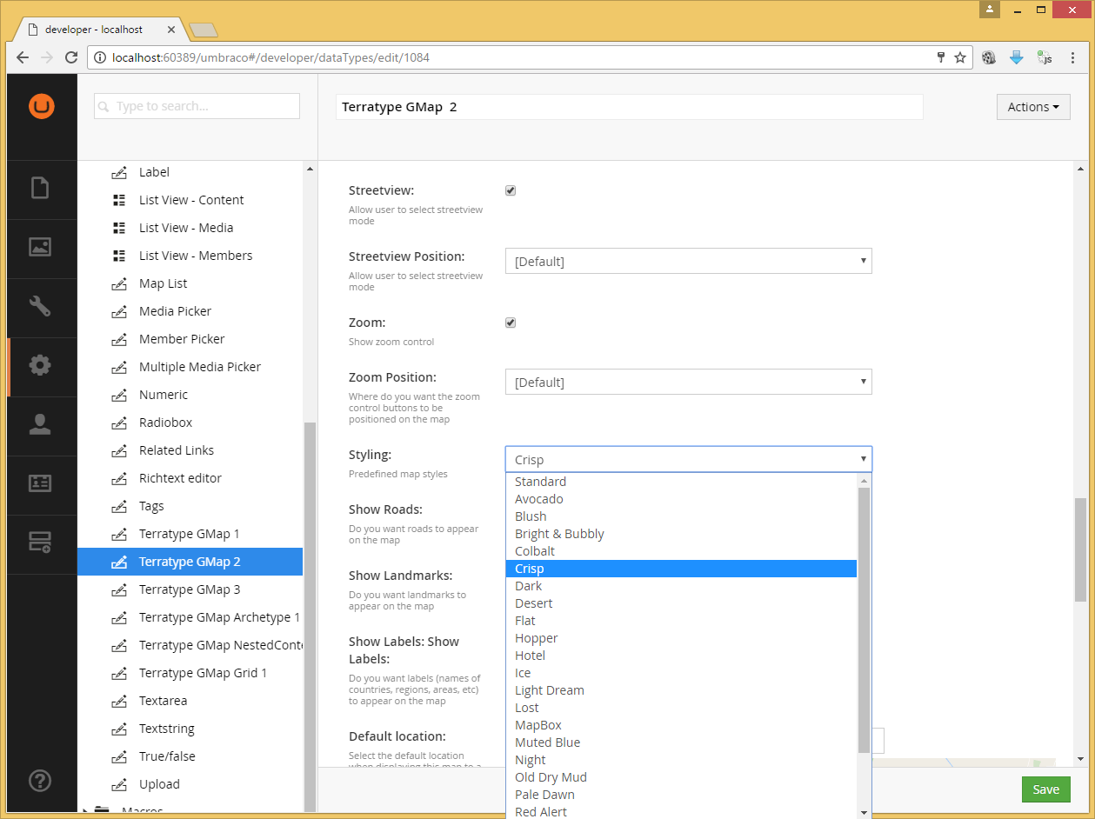This screenshot has height=819, width=1095.
Task: Click the JS extension icon
Action: click(1044, 58)
